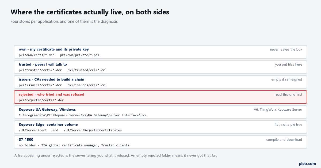321x168 pixels.
Task: Click the note "flat, not a pki tree"
Action: point(288,125)
